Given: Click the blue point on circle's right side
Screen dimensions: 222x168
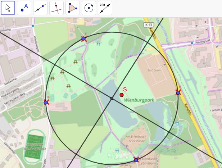Looking at the screenshot, I should [x=178, y=93].
